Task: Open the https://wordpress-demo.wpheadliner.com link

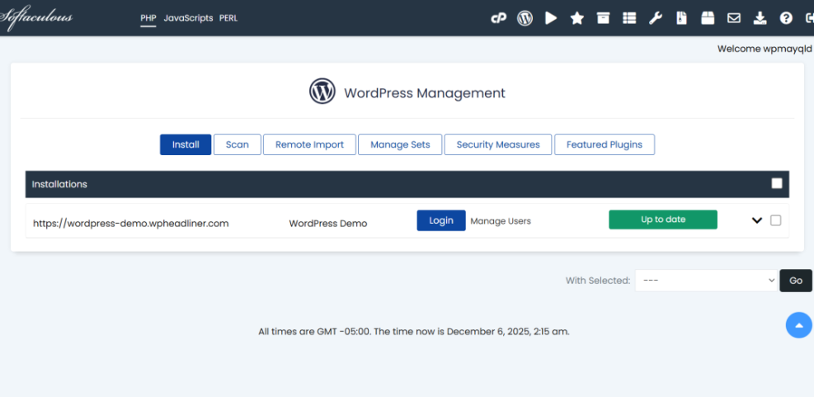Action: click(x=131, y=224)
